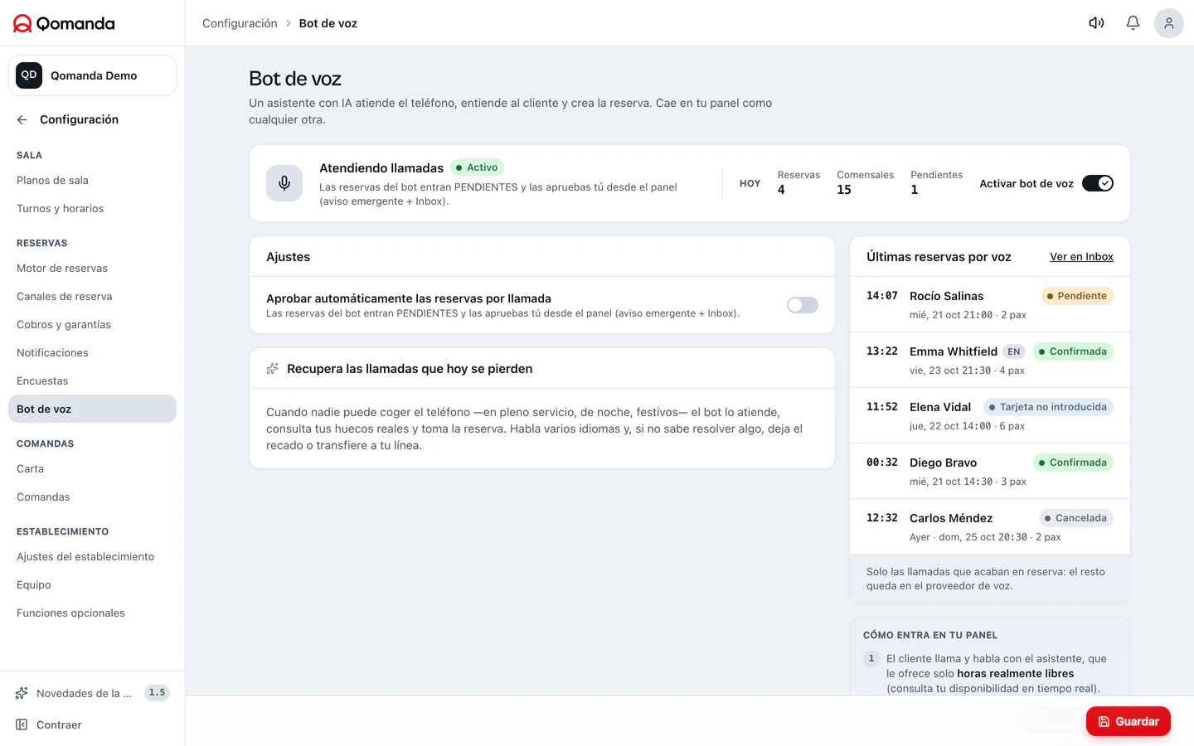Follow the Ver en Inbox link

pos(1081,257)
